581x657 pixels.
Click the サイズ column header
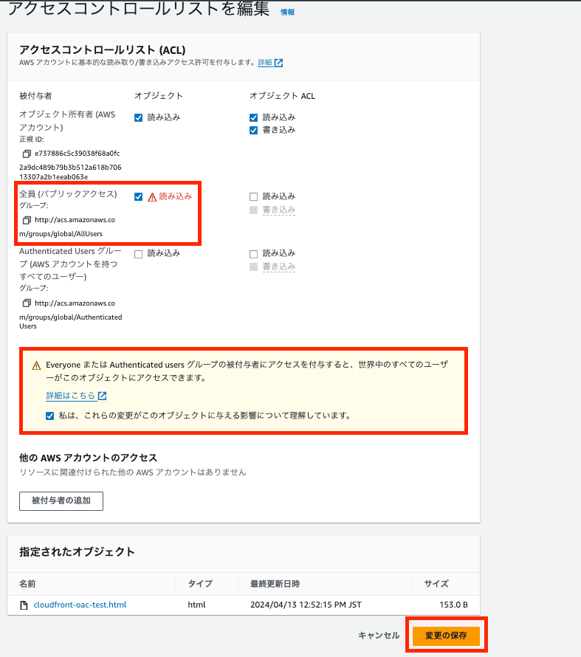[x=436, y=584]
